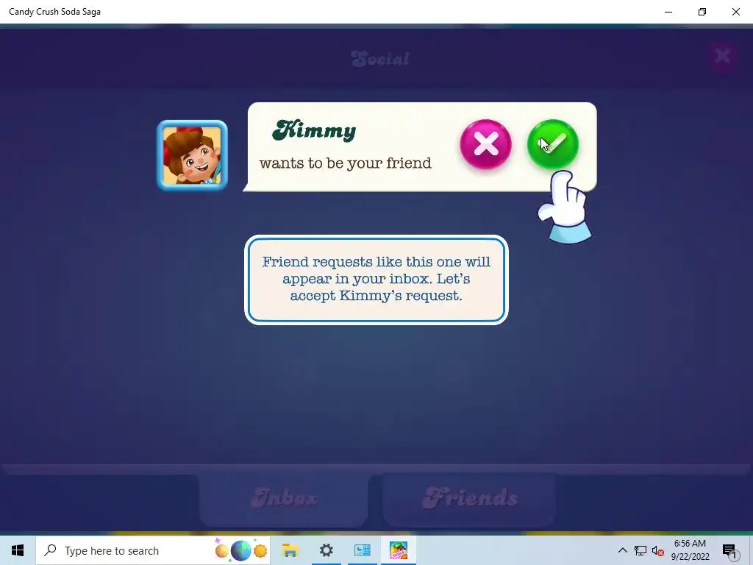Click the muted volume tray icon
The image size is (753, 565).
(x=658, y=551)
